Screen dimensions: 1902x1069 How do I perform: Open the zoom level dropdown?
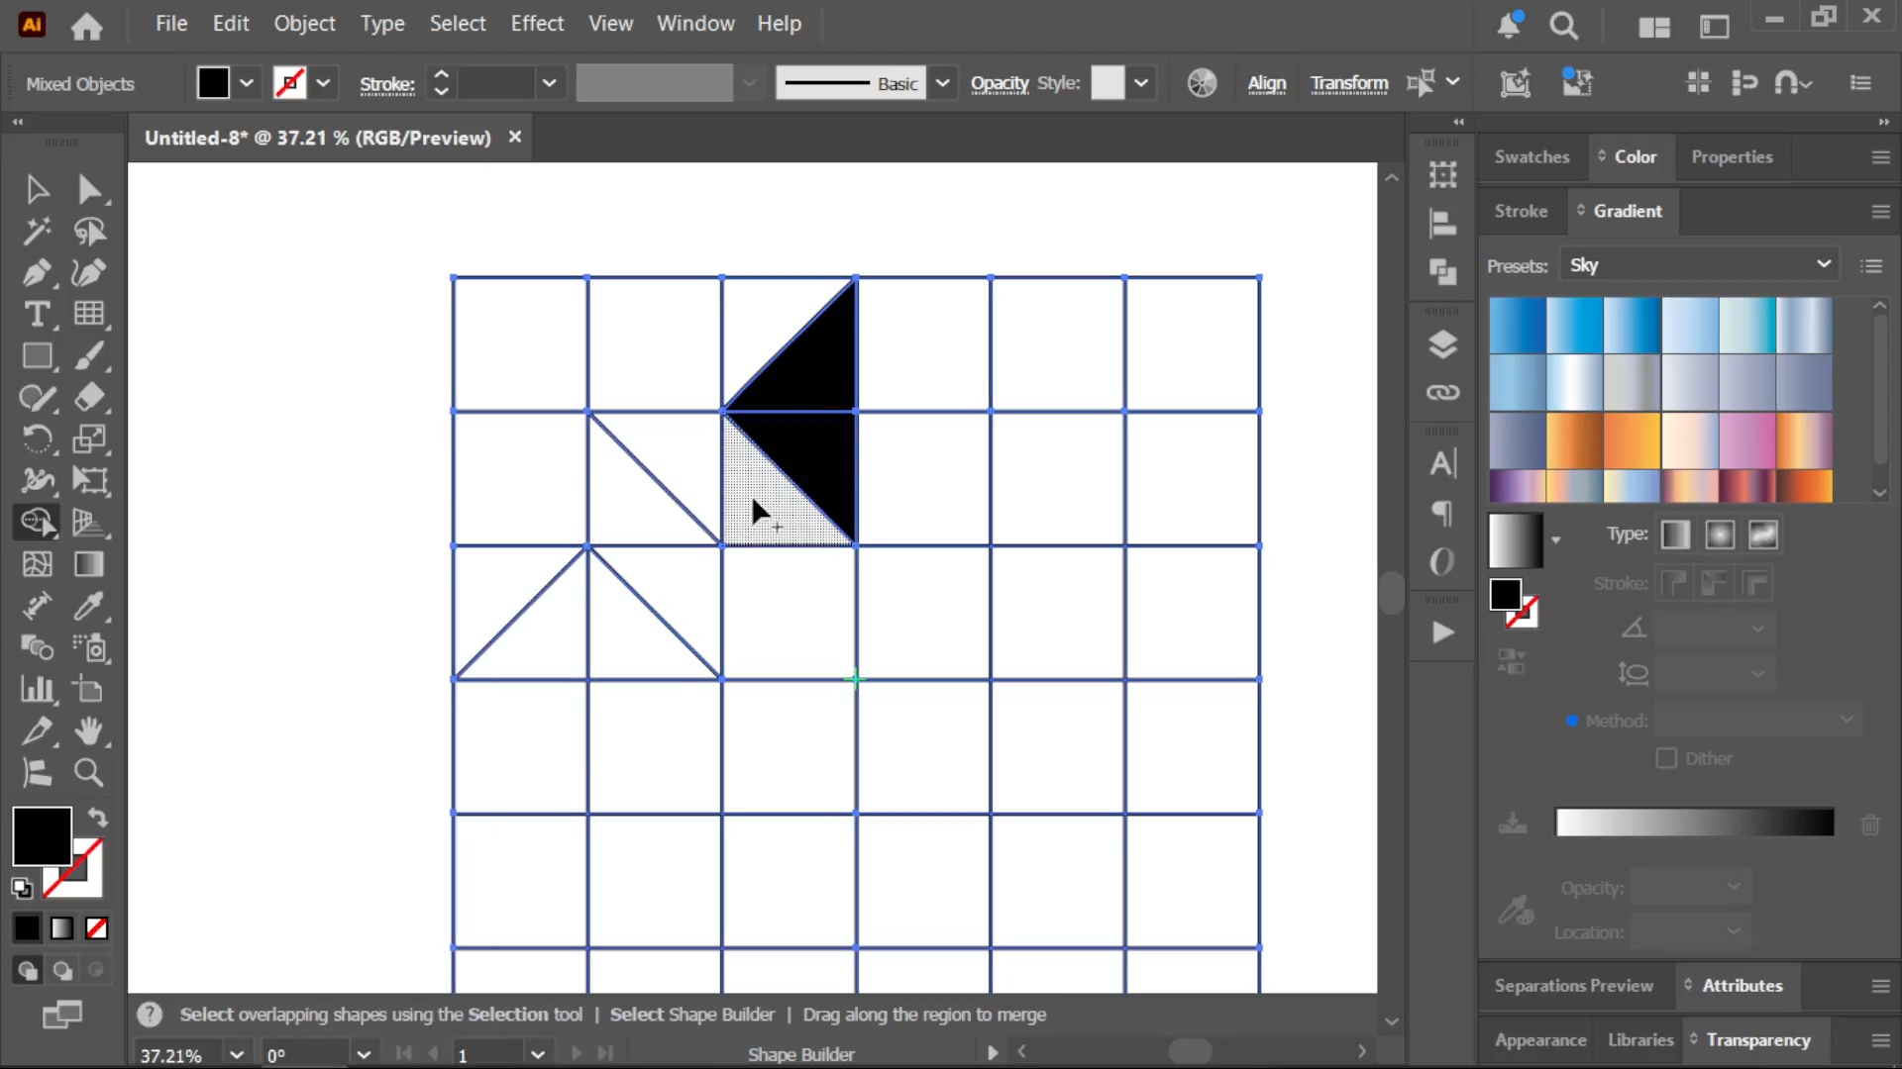point(236,1054)
